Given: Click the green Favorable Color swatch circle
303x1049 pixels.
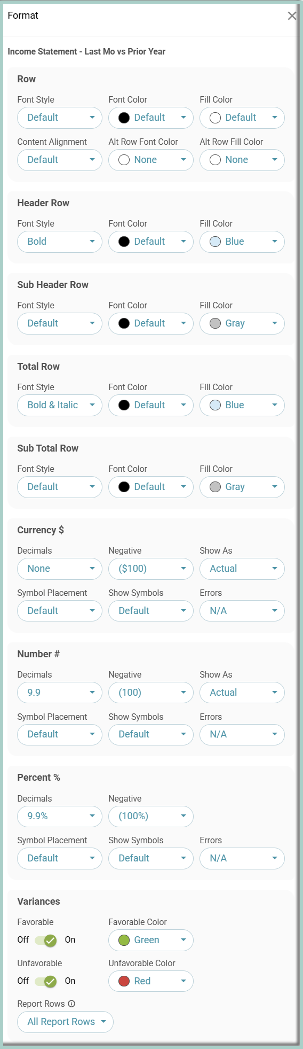Looking at the screenshot, I should click(x=124, y=940).
